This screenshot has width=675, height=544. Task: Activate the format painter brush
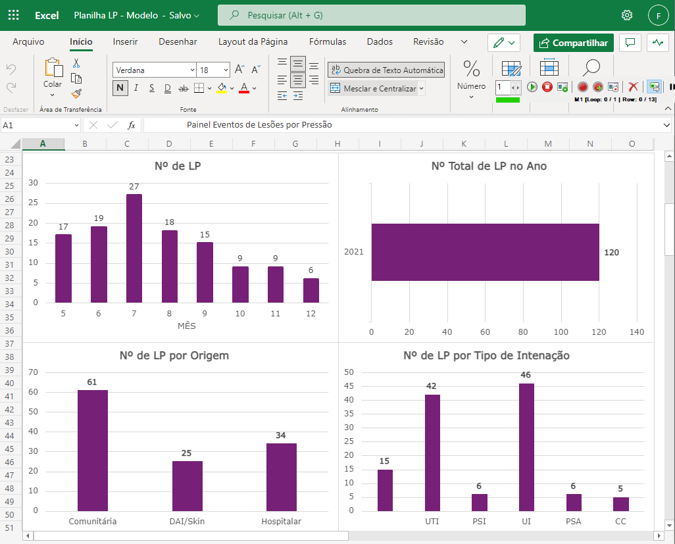click(76, 93)
